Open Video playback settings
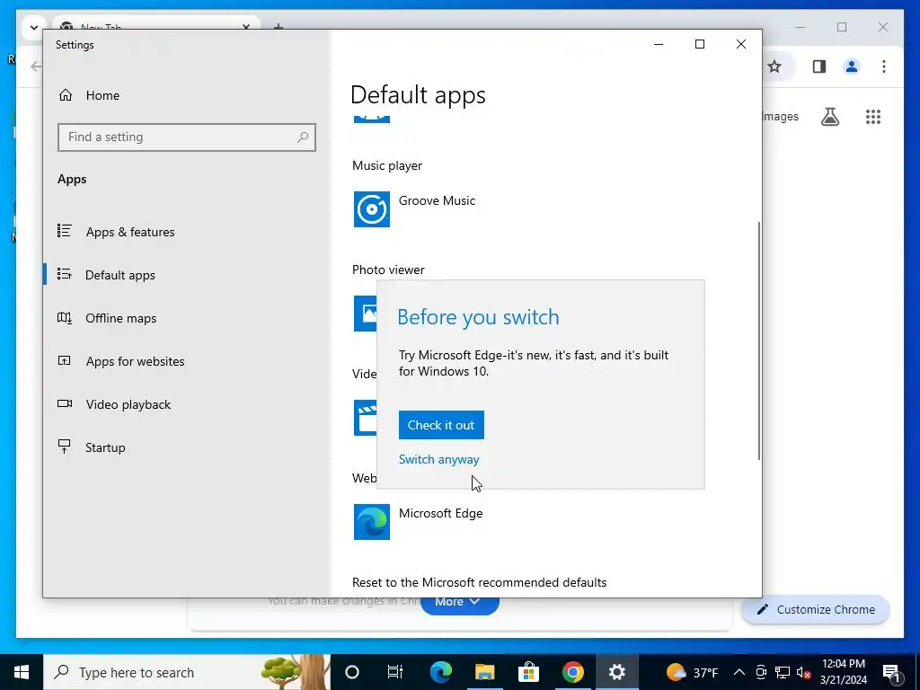The height and width of the screenshot is (690, 920). point(128,404)
